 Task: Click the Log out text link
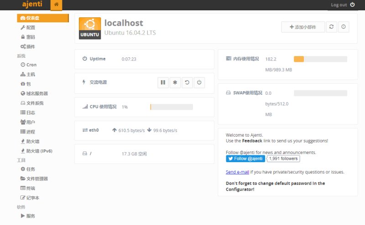pyautogui.click(x=339, y=5)
